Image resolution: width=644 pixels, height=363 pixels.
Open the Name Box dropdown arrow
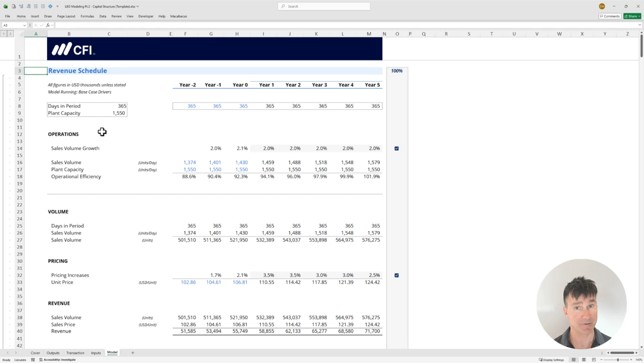tap(24, 25)
